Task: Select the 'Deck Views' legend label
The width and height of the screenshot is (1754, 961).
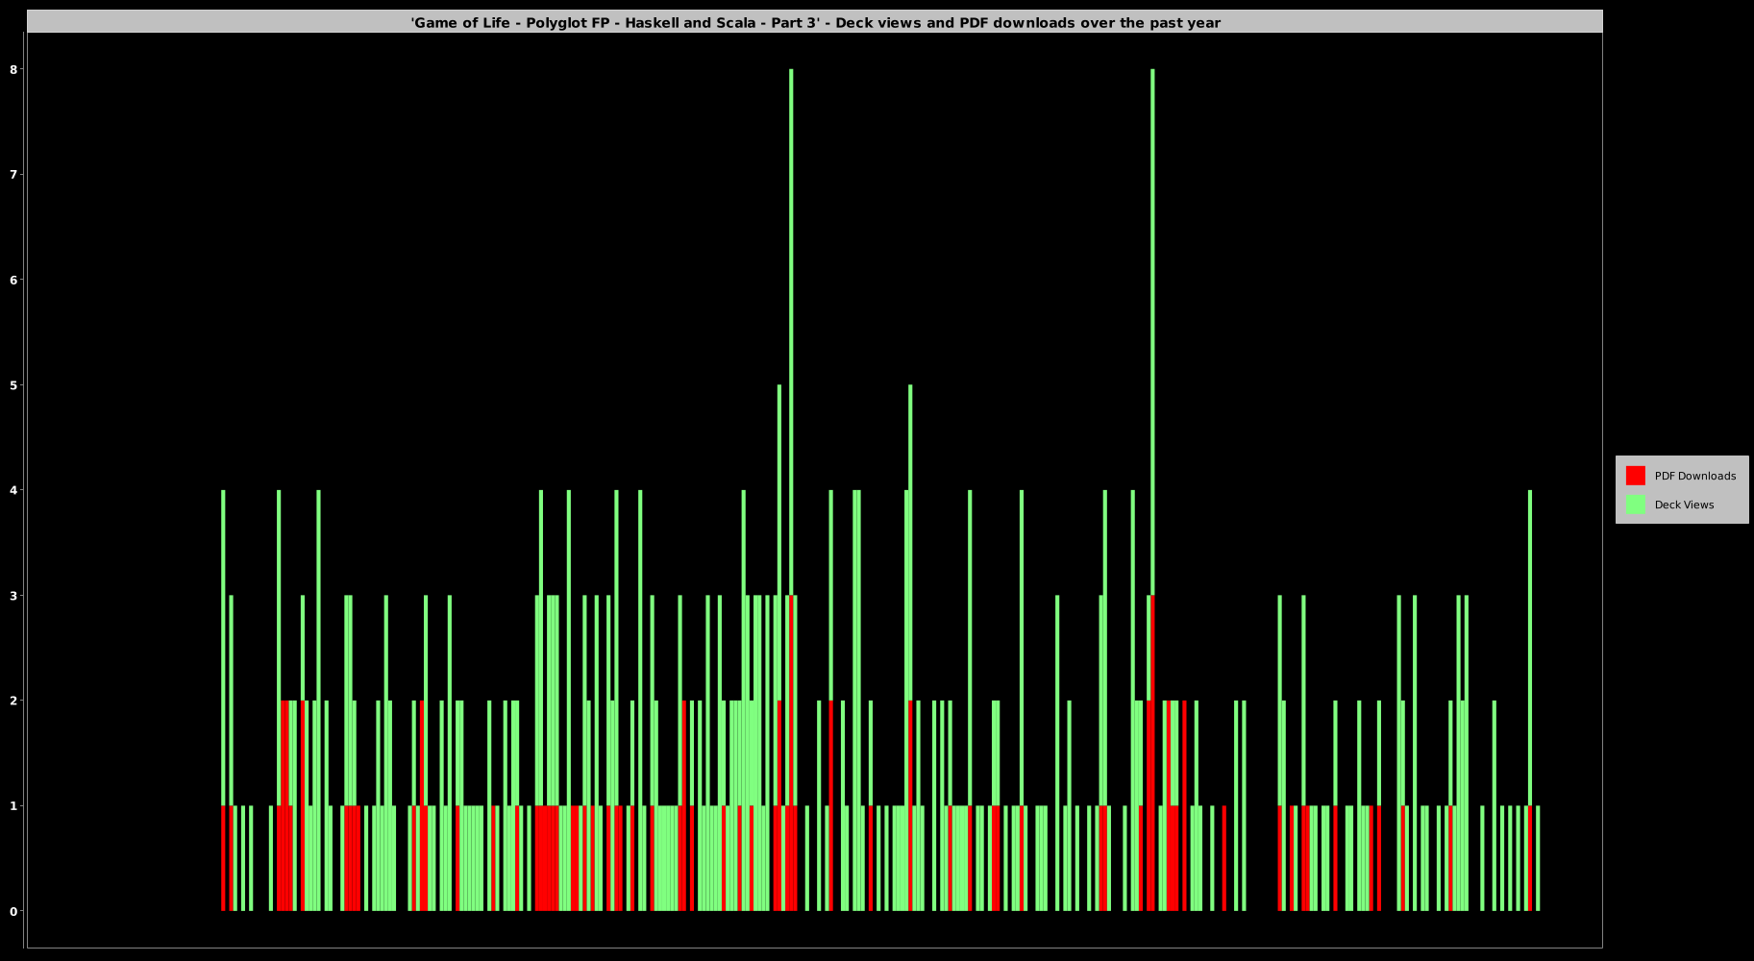Action: pos(1684,505)
